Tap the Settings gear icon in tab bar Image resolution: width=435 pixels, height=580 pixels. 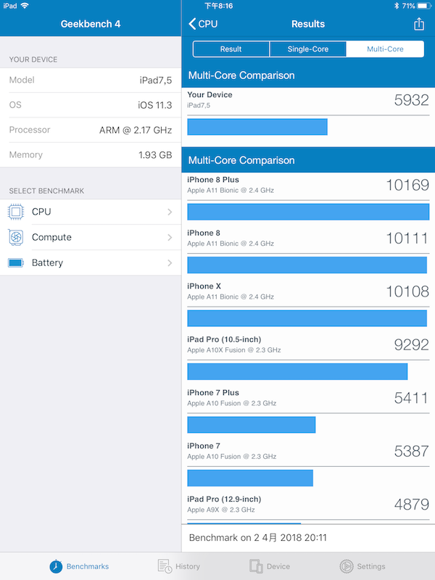tap(347, 566)
